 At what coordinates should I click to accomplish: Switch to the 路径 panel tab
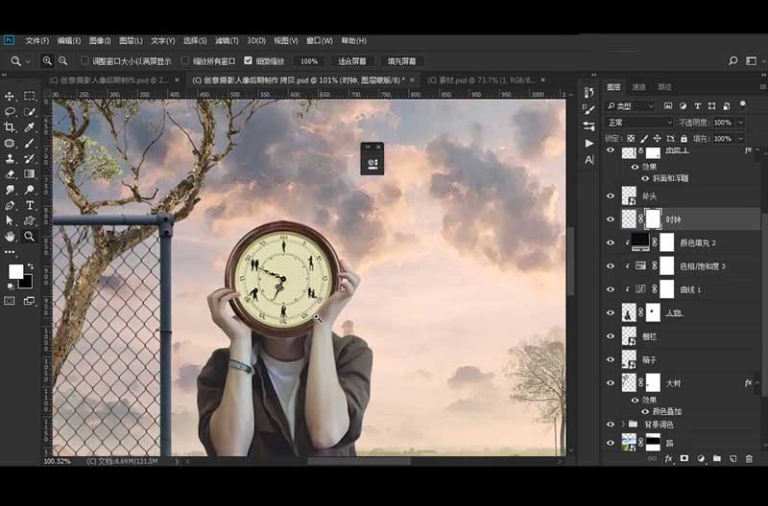coord(664,87)
